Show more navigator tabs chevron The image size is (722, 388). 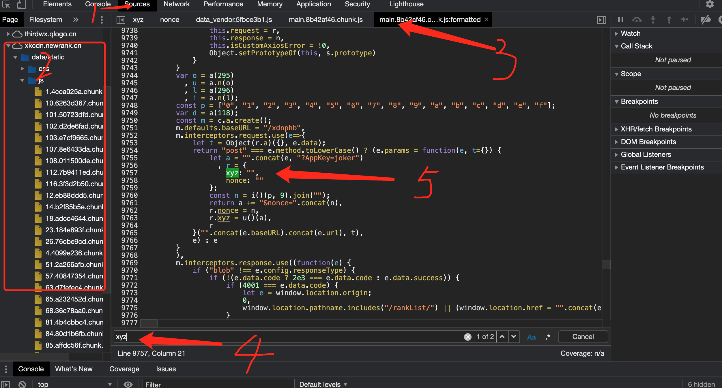coord(76,20)
